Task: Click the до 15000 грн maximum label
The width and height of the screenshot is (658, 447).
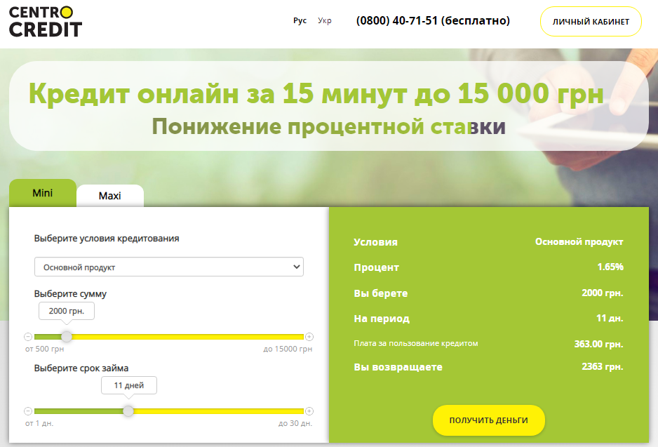Action: [x=288, y=349]
